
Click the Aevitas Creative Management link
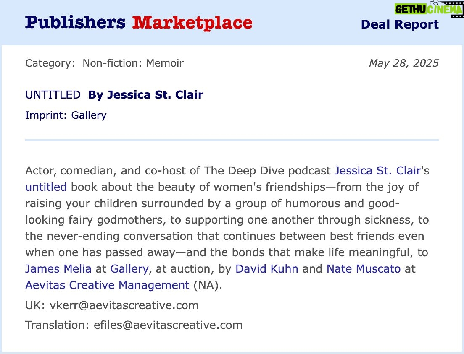point(108,285)
